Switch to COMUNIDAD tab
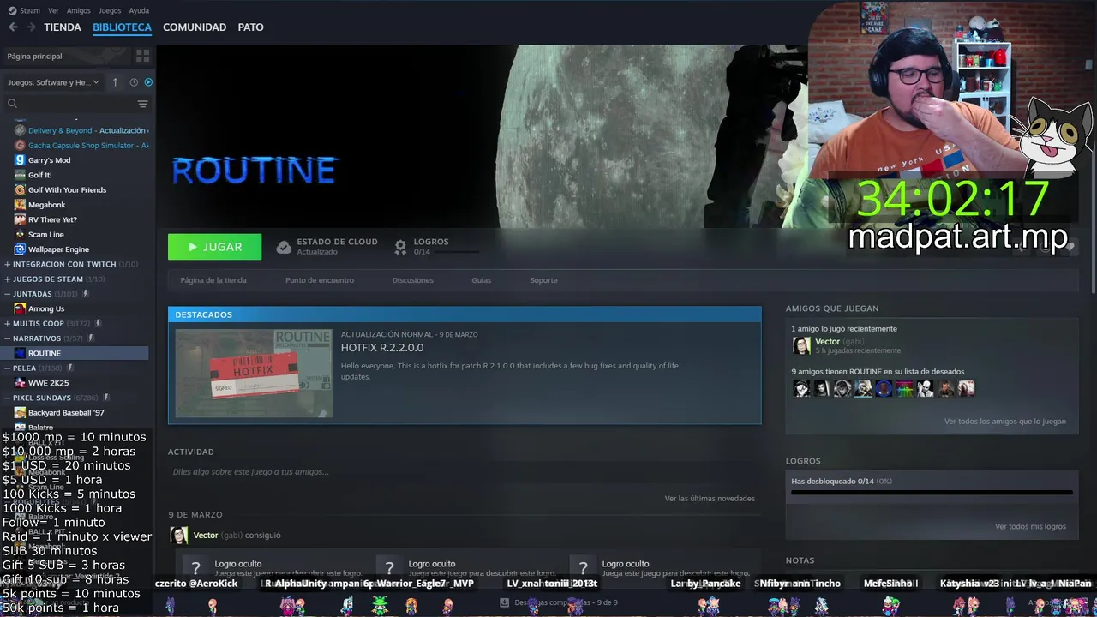This screenshot has height=617, width=1097. coord(195,27)
